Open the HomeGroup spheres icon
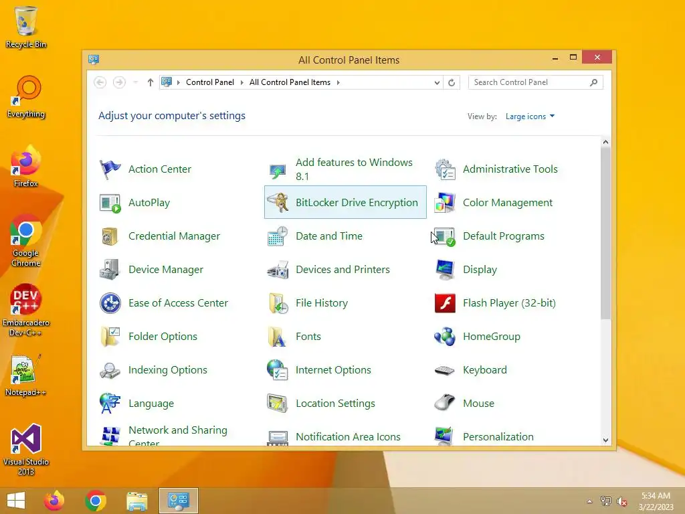 coord(445,337)
